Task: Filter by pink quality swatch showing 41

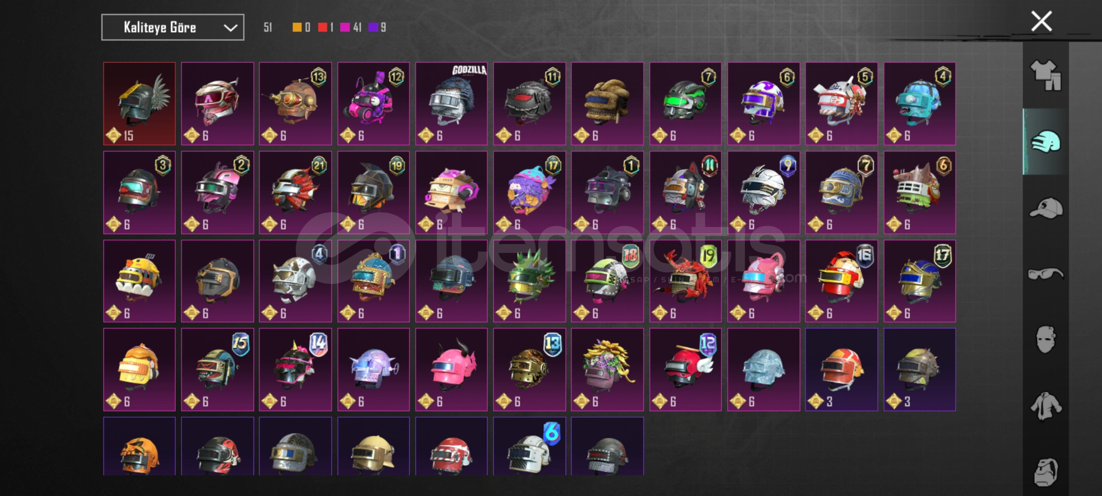Action: (345, 27)
